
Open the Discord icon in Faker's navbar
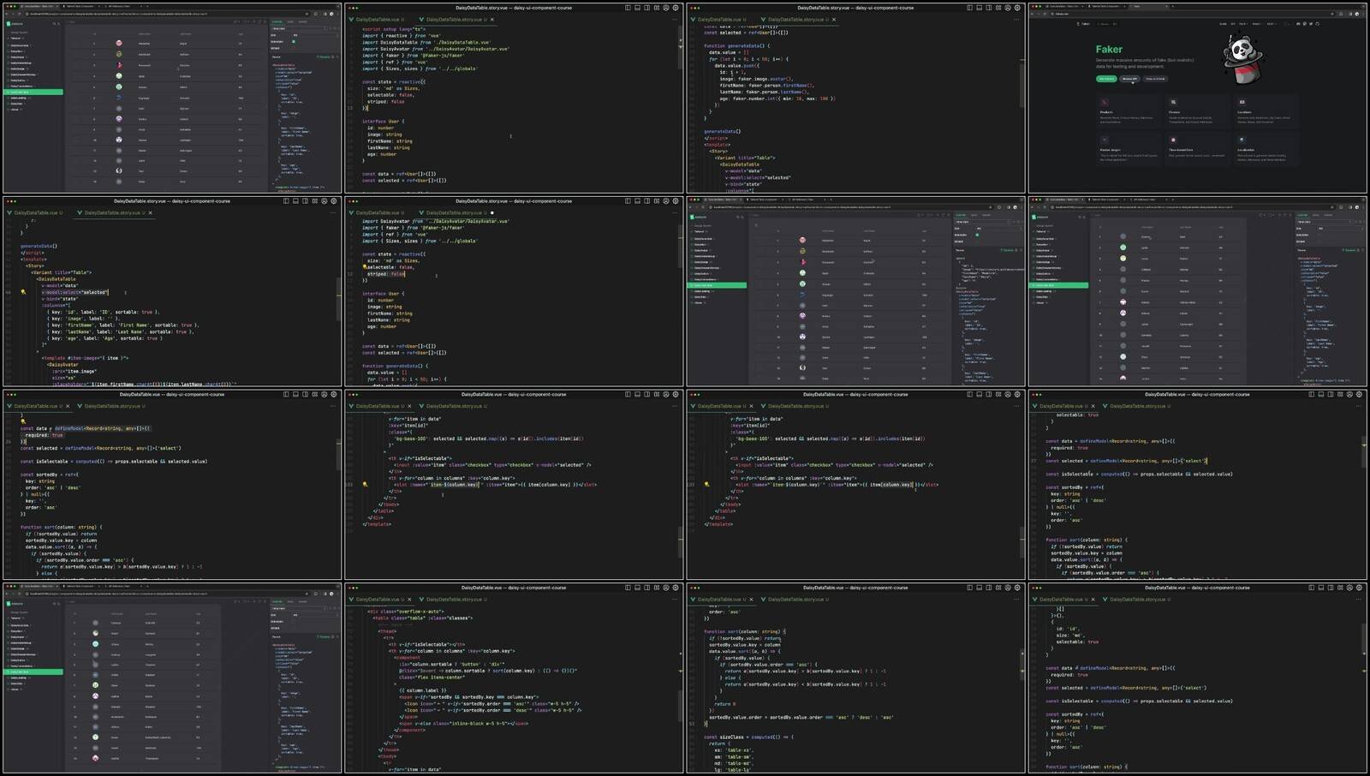[1298, 24]
